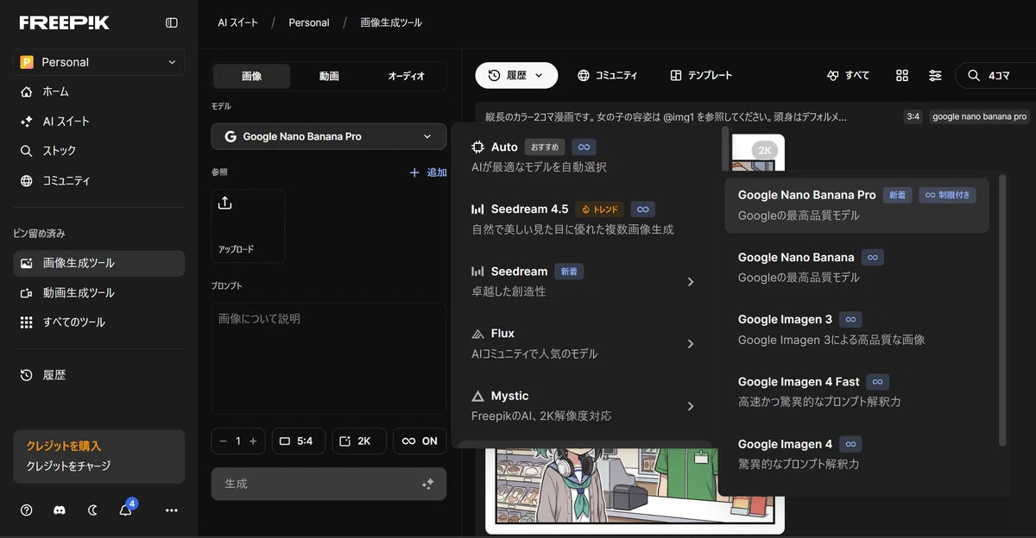
Task: Decrease image count with minus
Action: [x=224, y=441]
